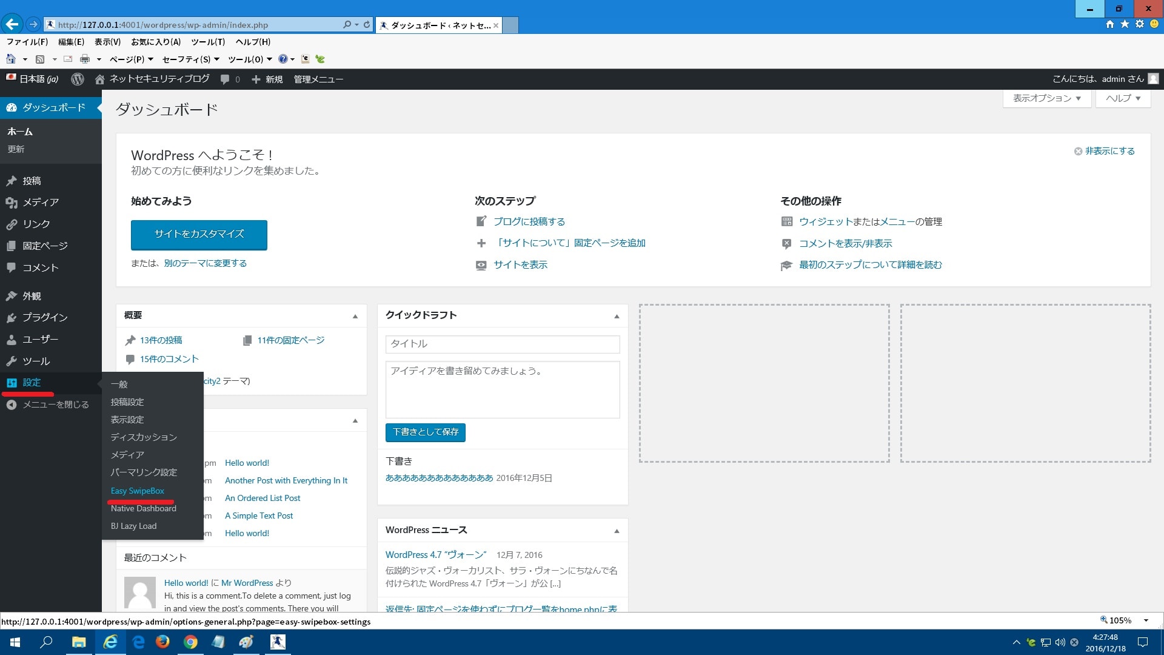Viewport: 1164px width, 655px height.
Task: Click 別のテーマに変更する link
Action: pos(205,263)
